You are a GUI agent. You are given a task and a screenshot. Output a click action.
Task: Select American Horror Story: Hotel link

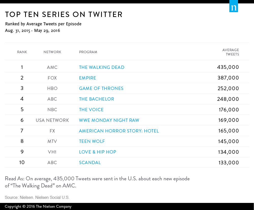pyautogui.click(x=119, y=131)
